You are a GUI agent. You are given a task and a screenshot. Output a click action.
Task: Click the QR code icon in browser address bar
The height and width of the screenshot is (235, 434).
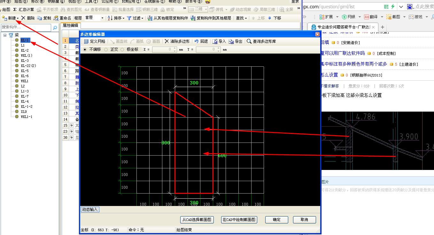[x=386, y=6]
